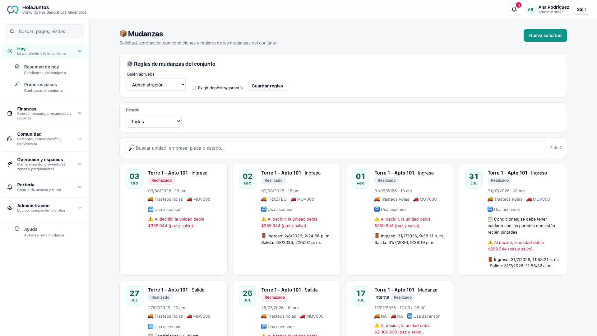Click the gear icon in Reglas de mudanzas

tap(130, 64)
